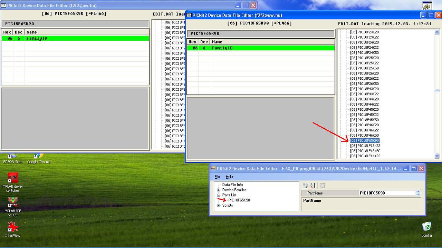
Task: Click the scroll-down arrow of front window device list
Action: [437, 156]
